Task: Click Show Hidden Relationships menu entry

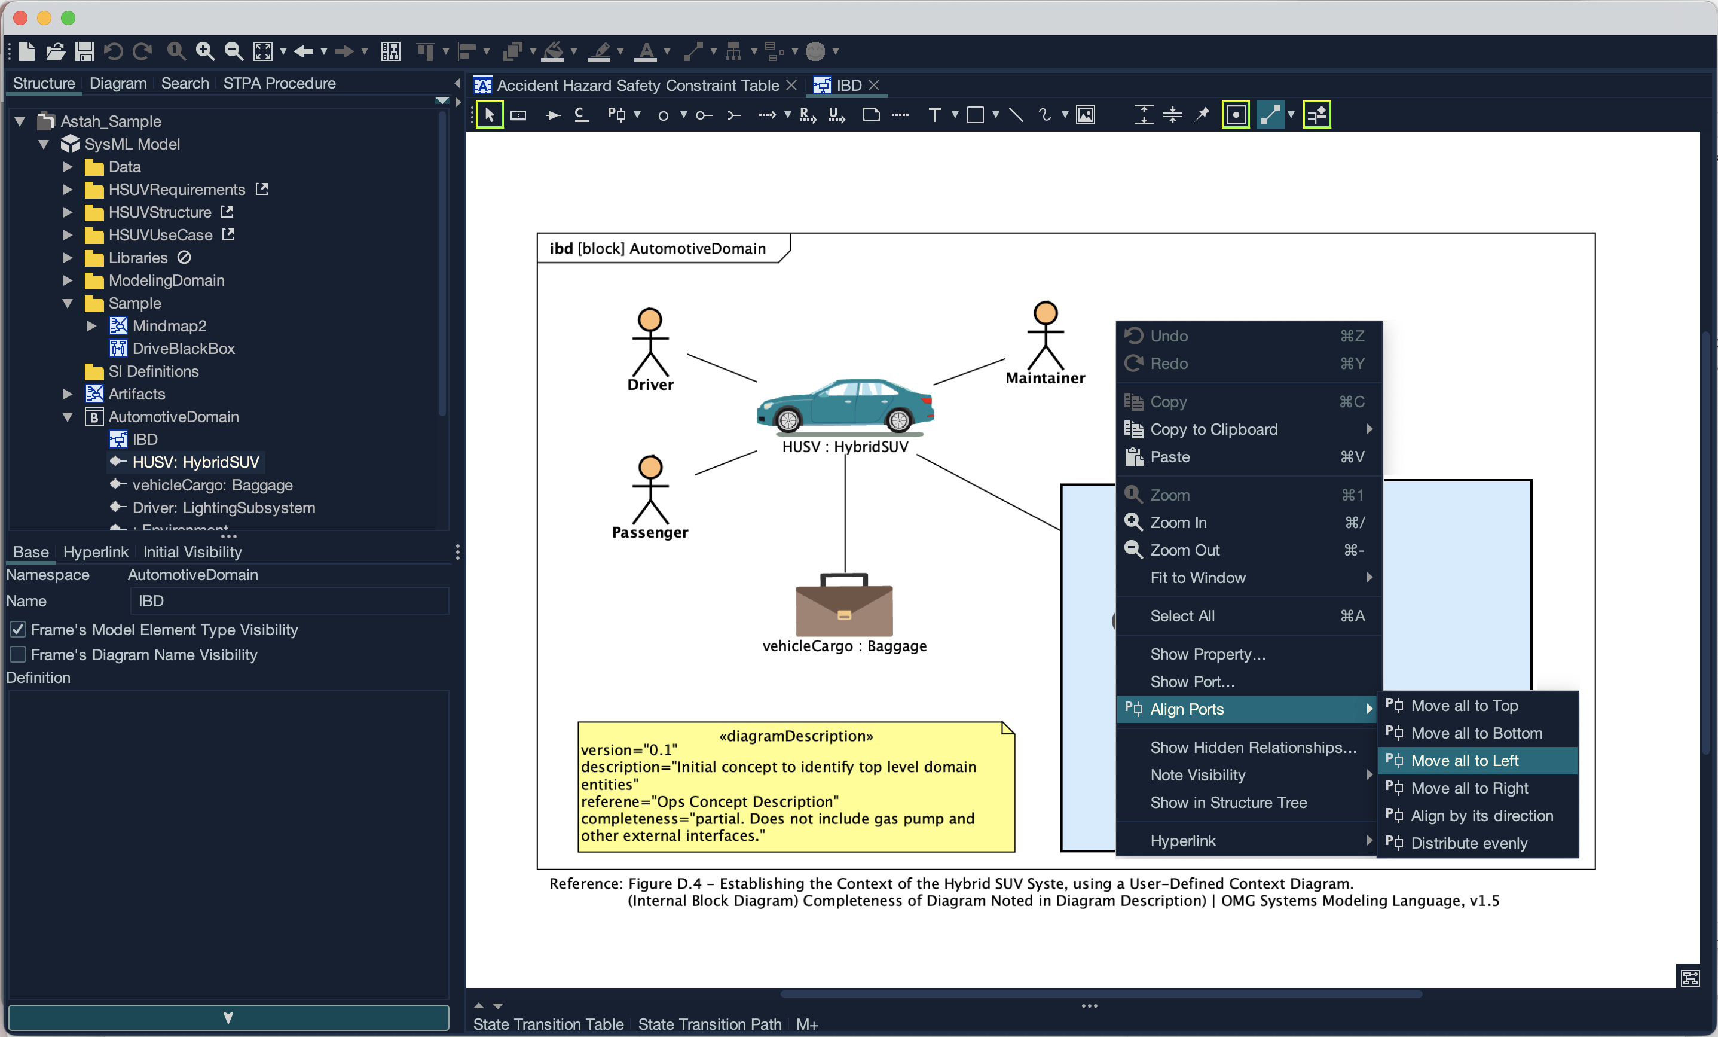Action: coord(1253,748)
